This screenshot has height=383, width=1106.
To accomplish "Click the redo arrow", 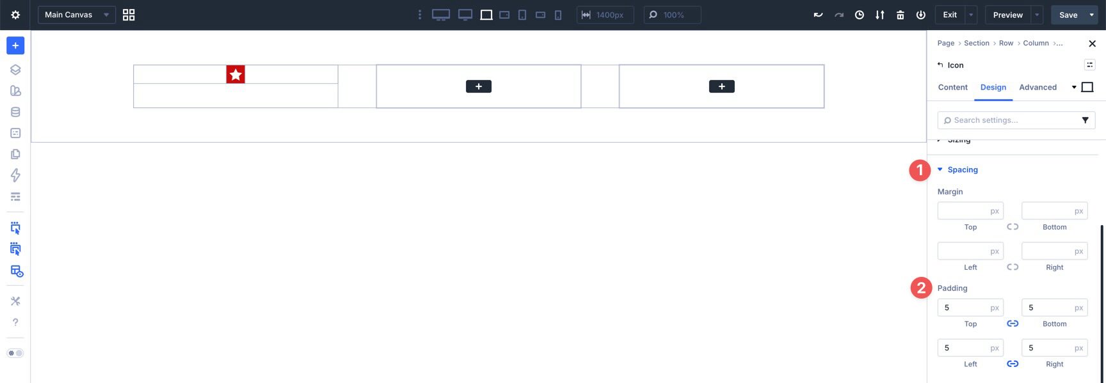I will click(x=839, y=15).
